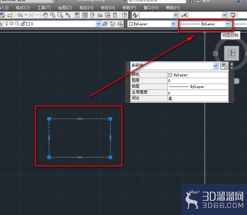Click the ViewCube dropdown arrow button
The height and width of the screenshot is (215, 247).
click(236, 81)
